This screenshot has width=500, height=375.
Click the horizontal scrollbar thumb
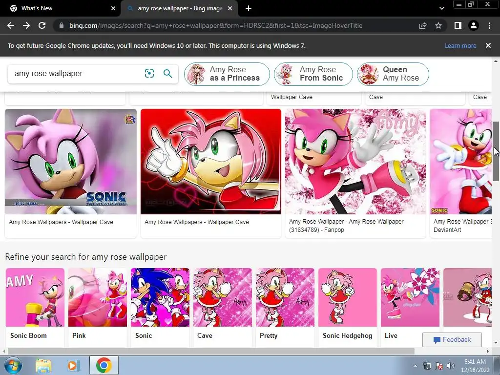click(211, 351)
